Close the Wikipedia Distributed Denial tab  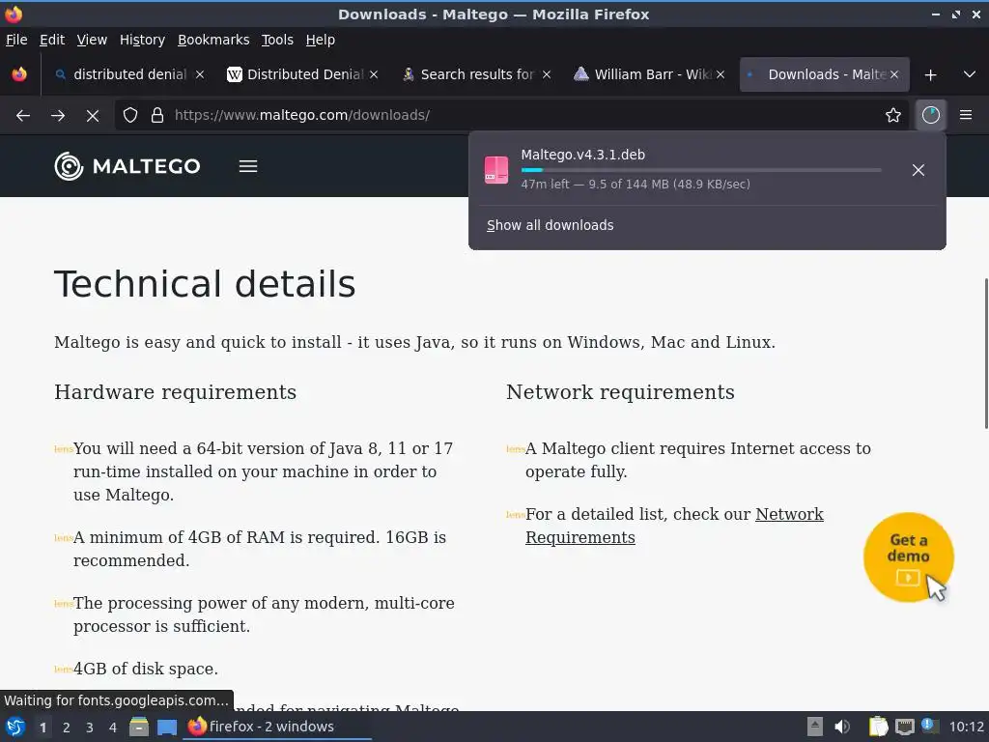tap(374, 75)
